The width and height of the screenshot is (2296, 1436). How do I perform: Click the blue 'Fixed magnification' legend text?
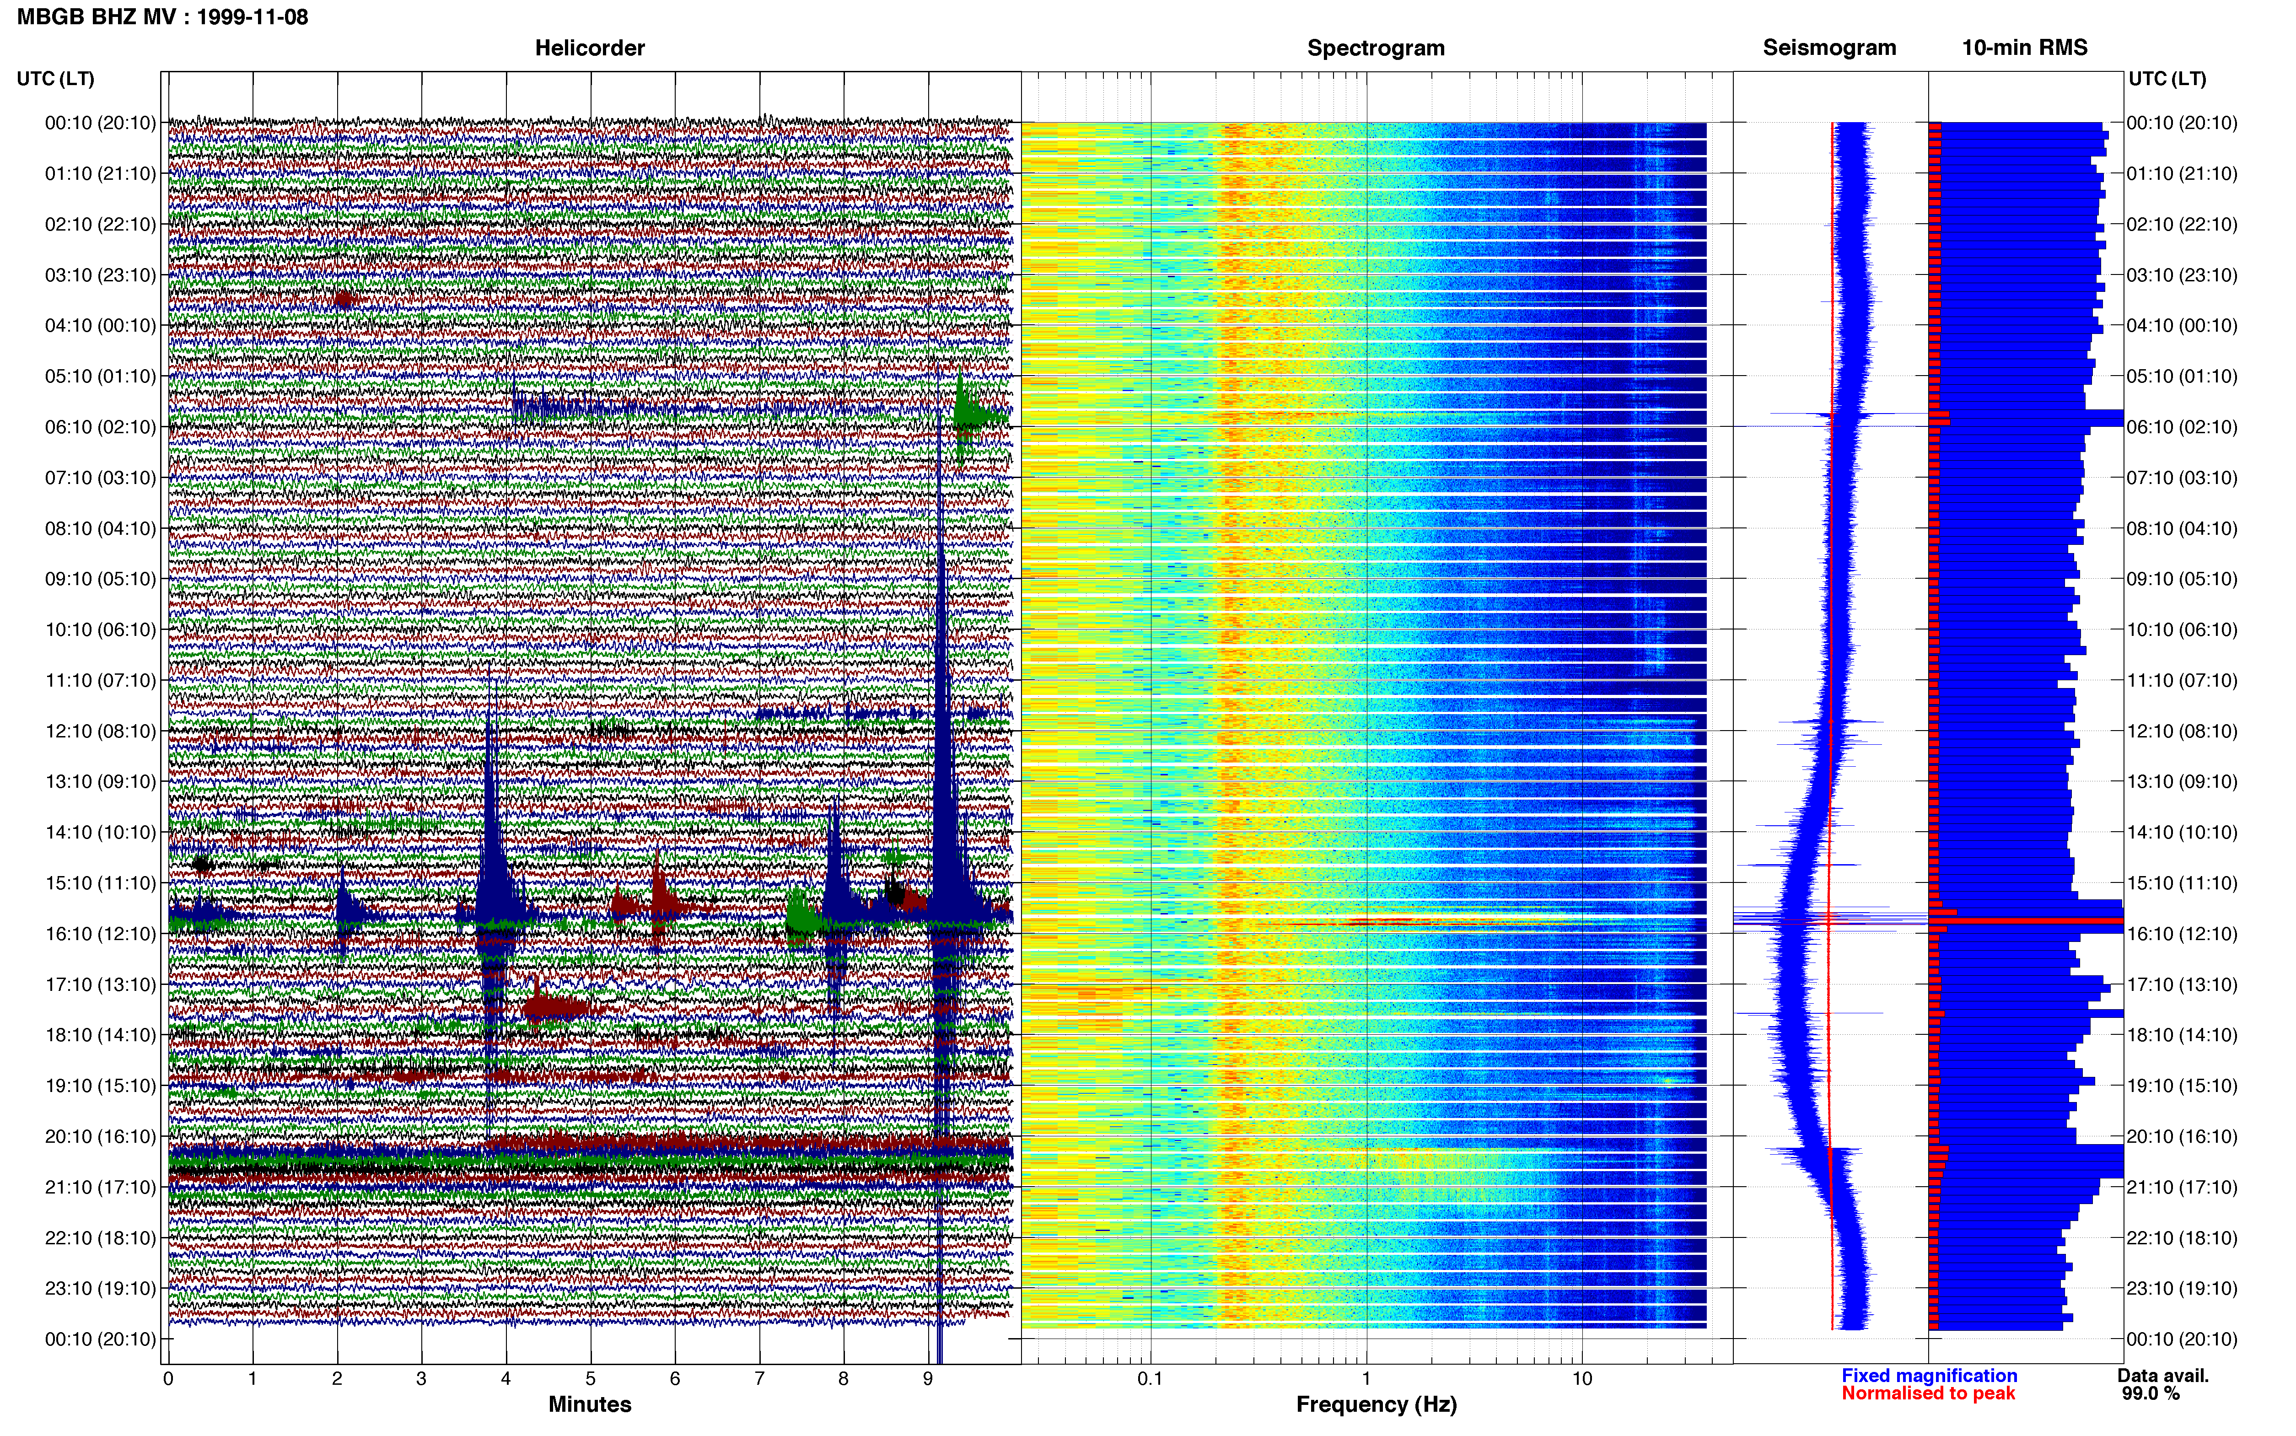(1929, 1376)
